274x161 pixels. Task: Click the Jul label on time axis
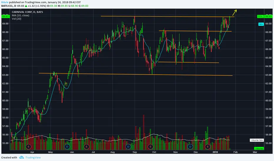93,152
